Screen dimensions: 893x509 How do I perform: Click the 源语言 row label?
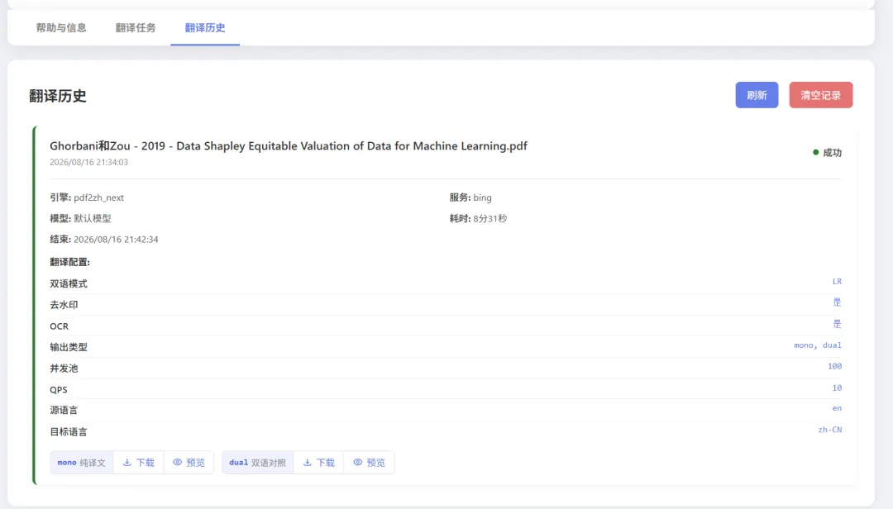(x=64, y=411)
